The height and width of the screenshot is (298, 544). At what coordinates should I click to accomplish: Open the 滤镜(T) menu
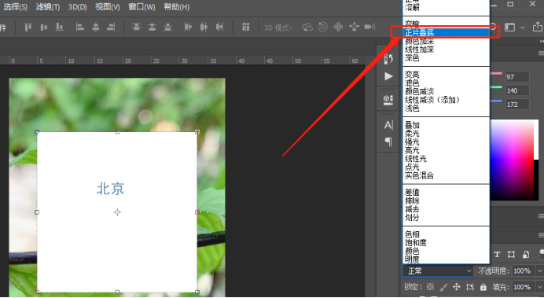(48, 7)
